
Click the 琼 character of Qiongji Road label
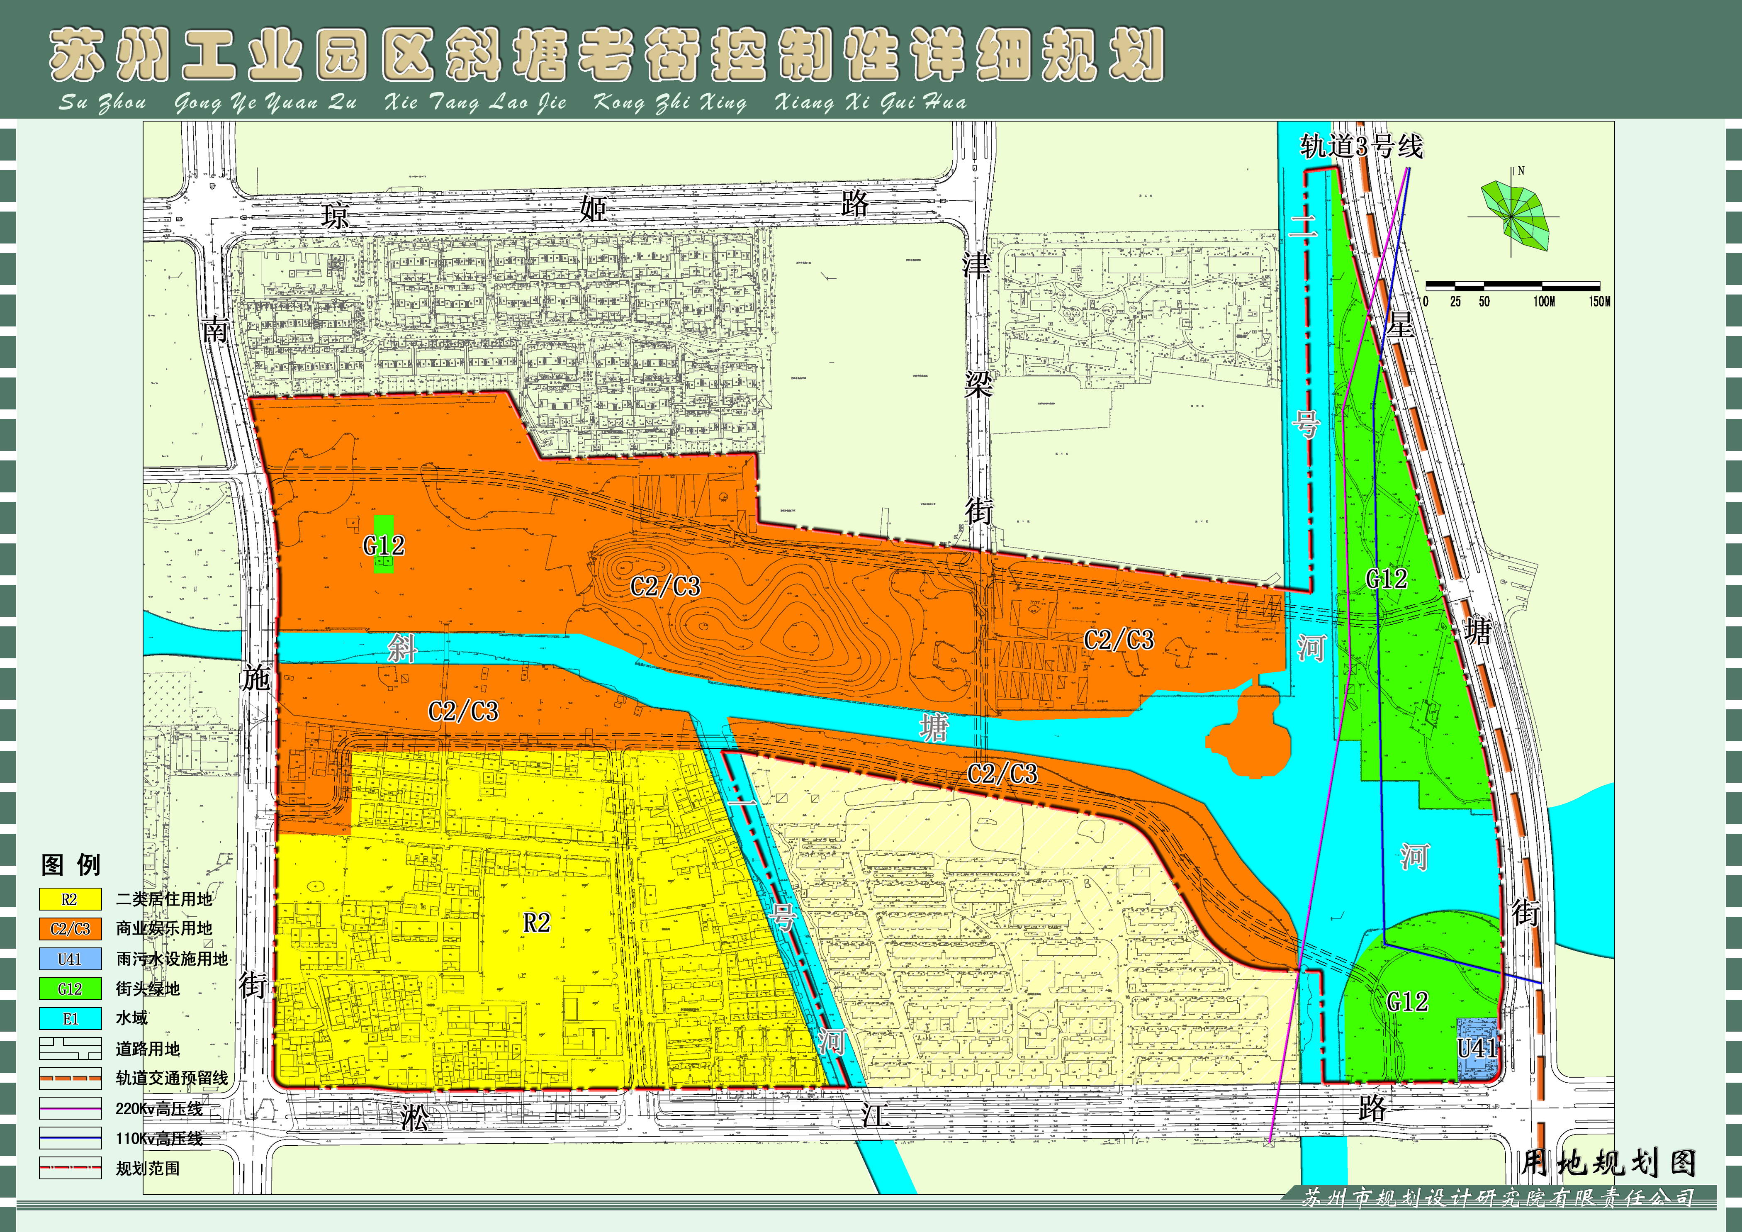(x=336, y=216)
